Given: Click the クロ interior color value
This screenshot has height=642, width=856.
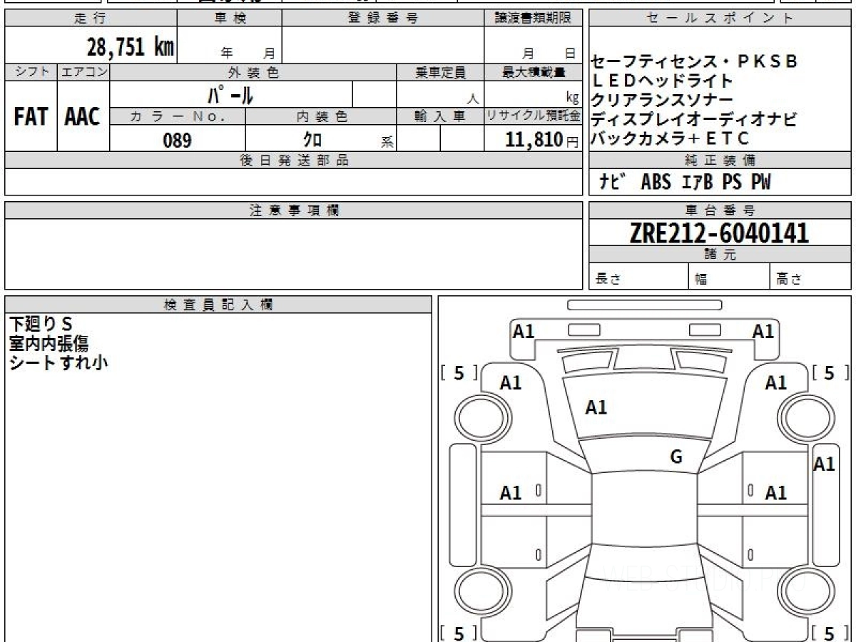Looking at the screenshot, I should tap(312, 140).
